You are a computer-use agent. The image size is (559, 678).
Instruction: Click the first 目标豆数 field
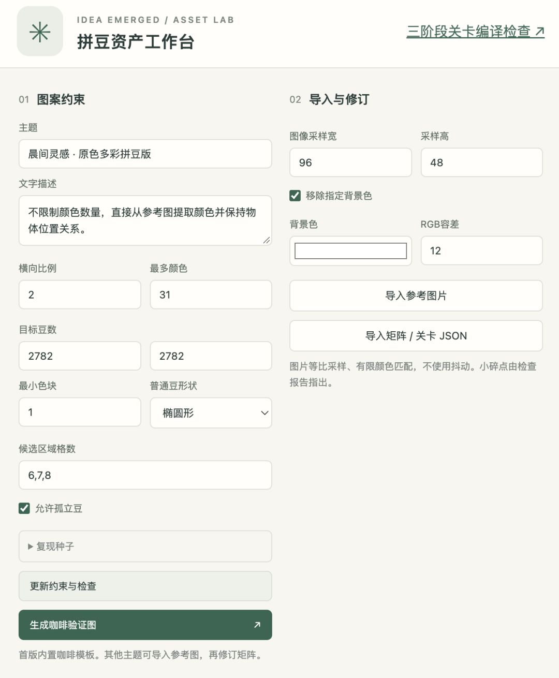80,356
